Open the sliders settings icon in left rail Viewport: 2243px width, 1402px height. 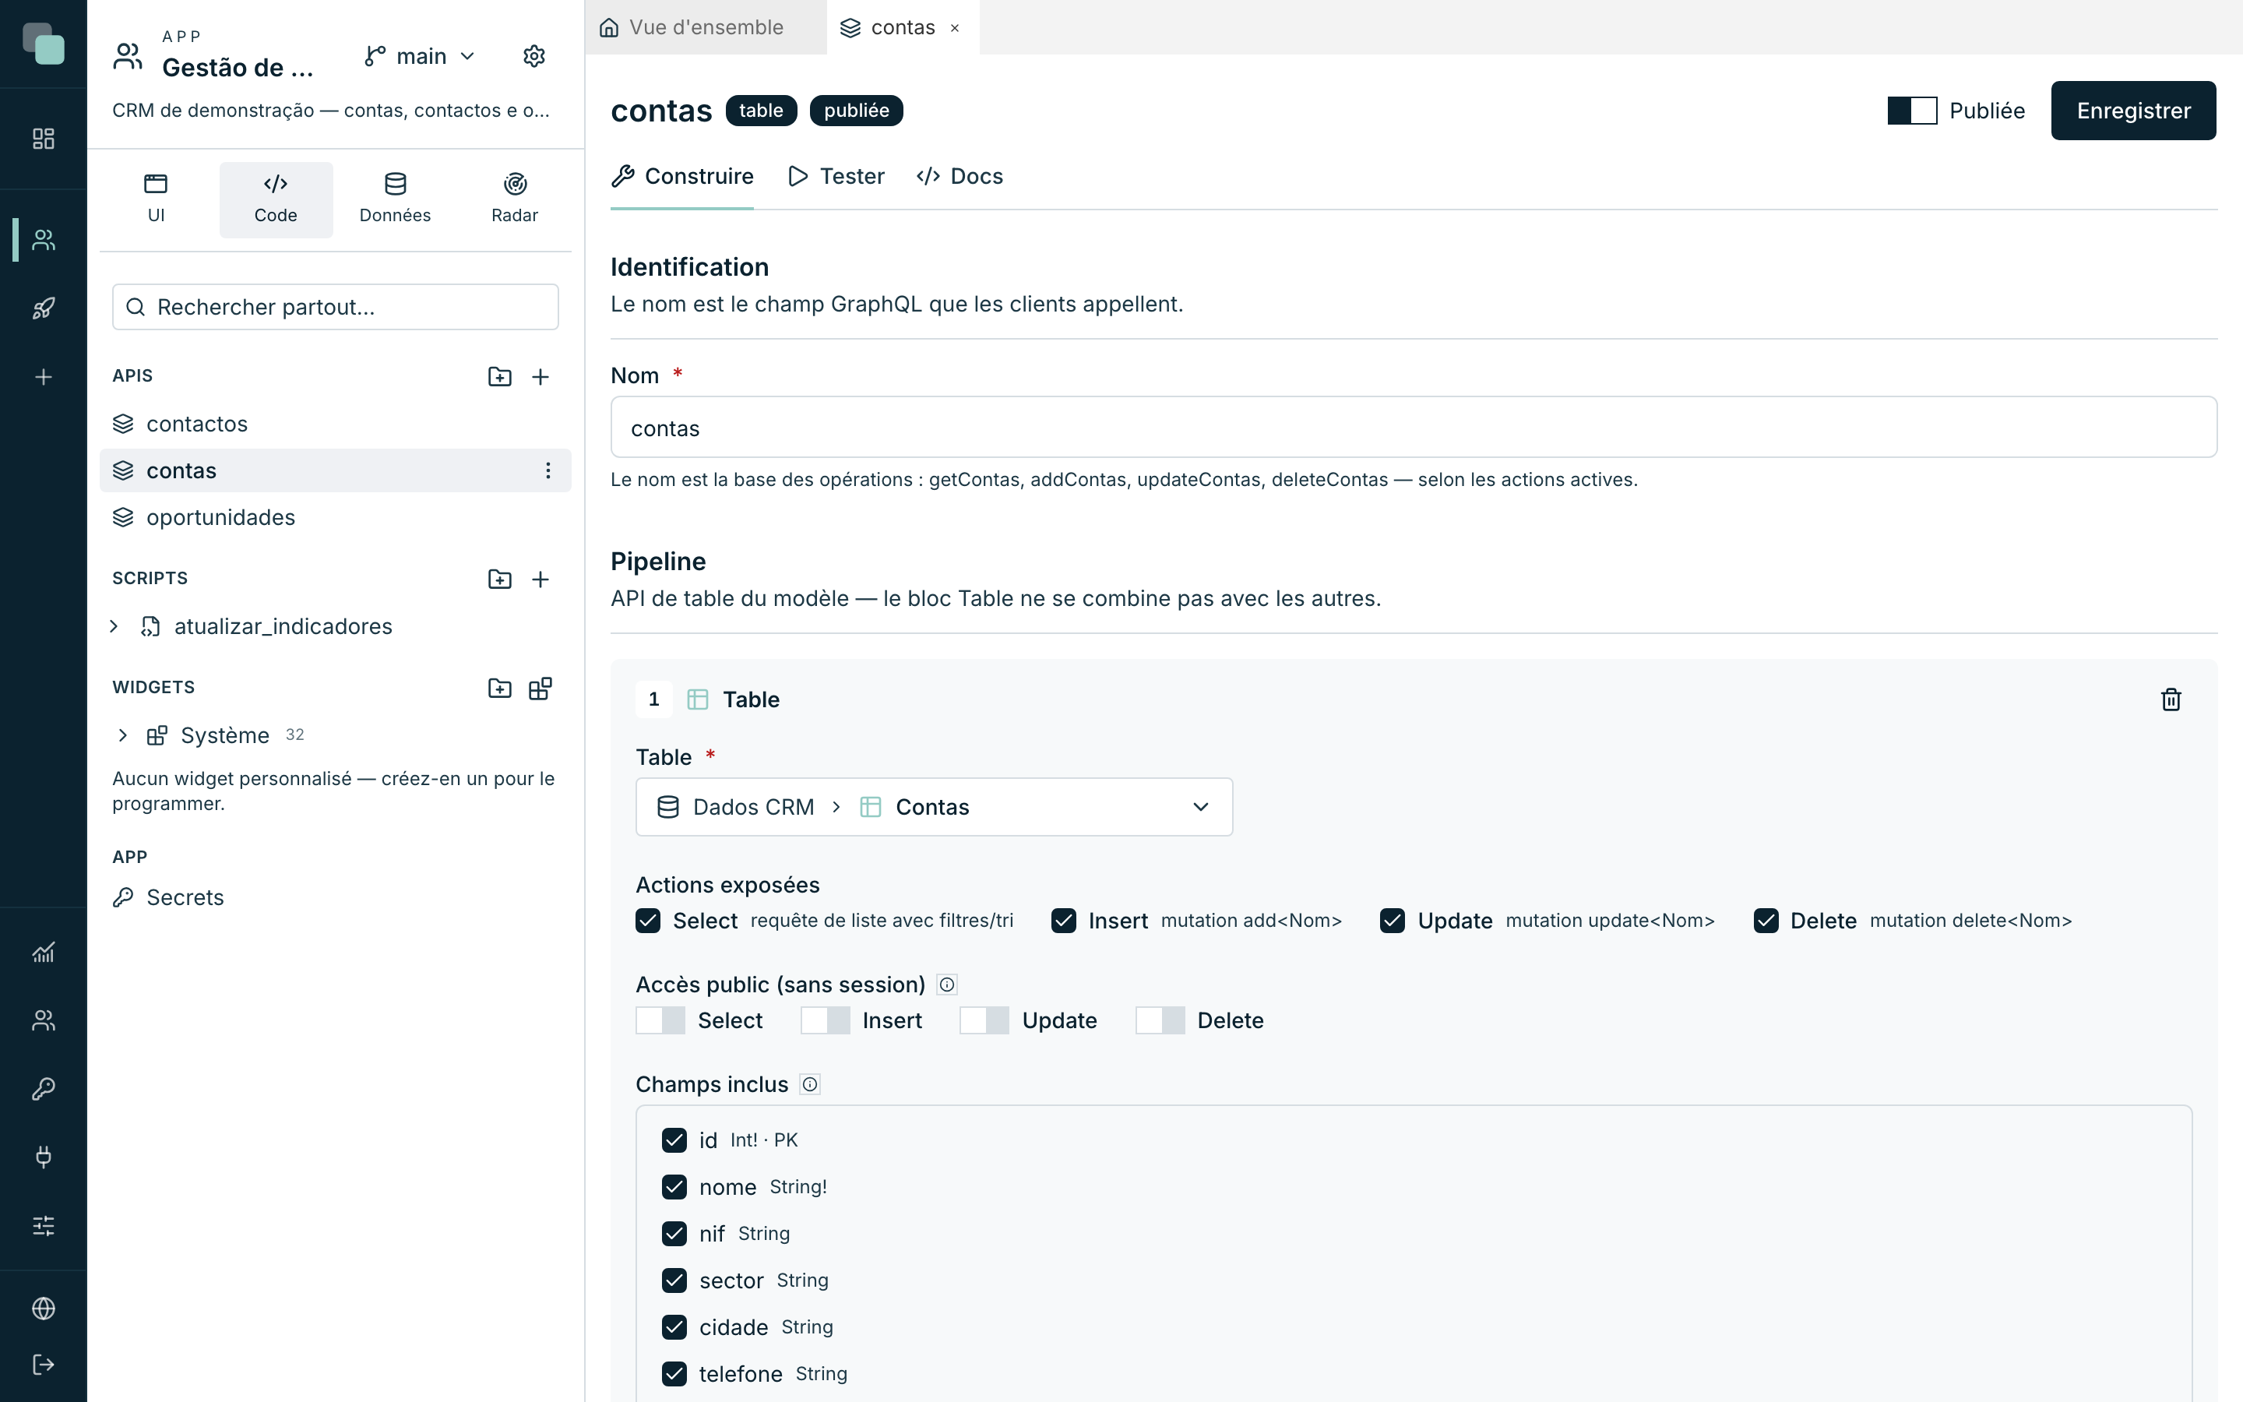(x=44, y=1225)
